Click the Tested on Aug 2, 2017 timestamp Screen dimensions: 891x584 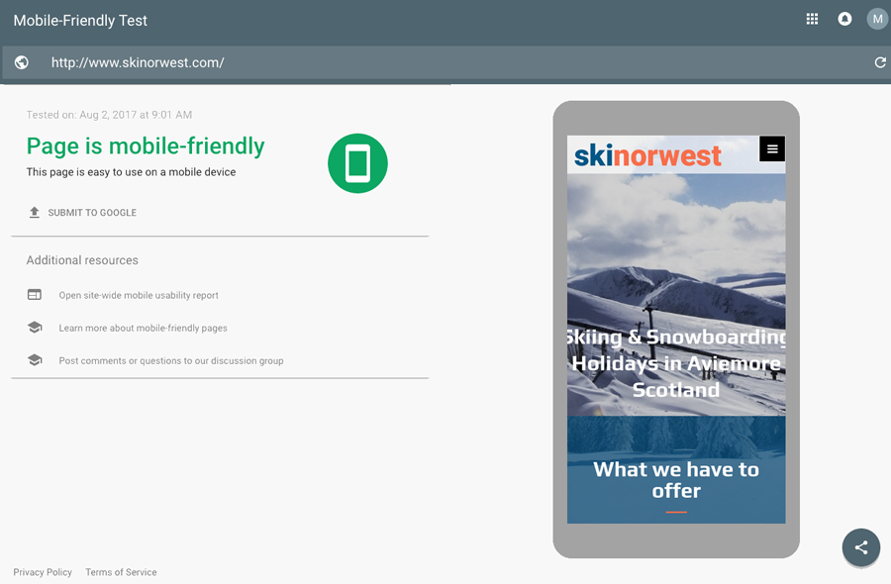pyautogui.click(x=109, y=115)
